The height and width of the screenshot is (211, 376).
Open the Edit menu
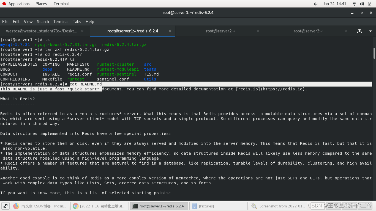16,22
